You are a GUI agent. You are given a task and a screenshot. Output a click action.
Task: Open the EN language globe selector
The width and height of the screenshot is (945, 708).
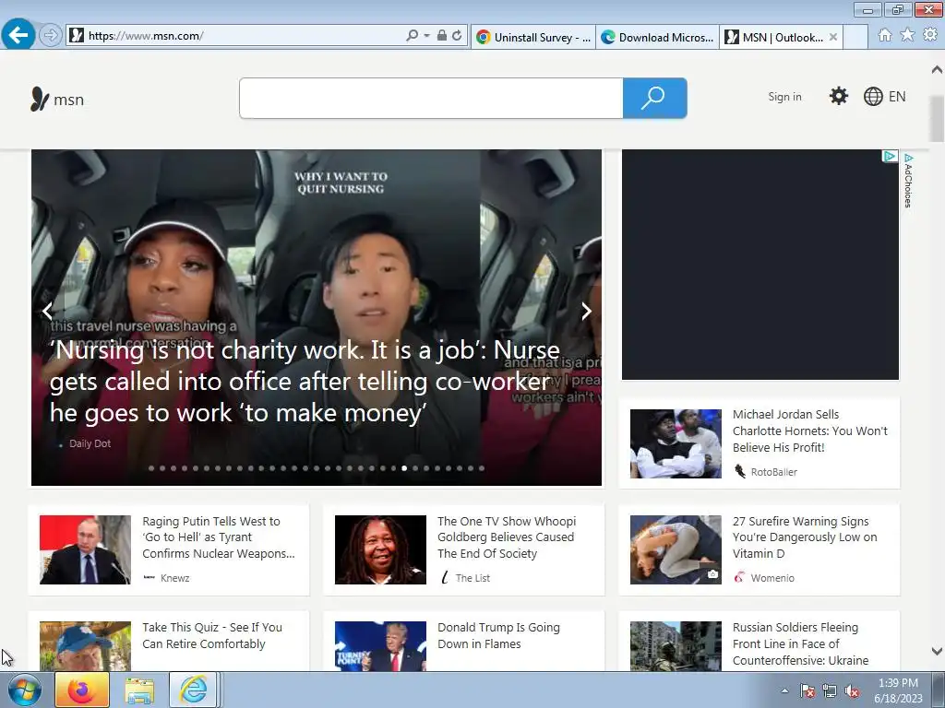(x=884, y=96)
